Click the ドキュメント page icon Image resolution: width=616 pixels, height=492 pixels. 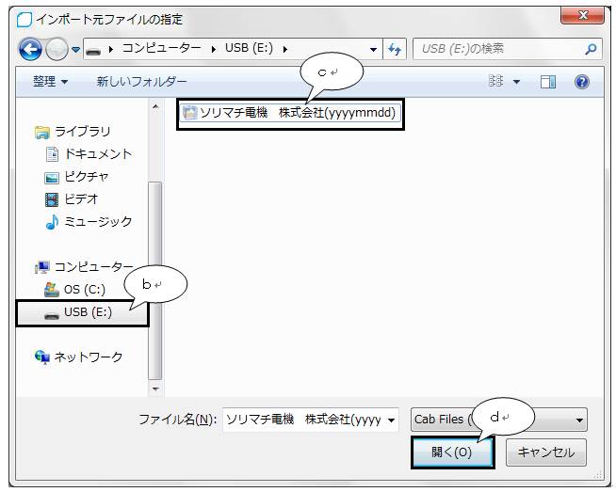(52, 154)
